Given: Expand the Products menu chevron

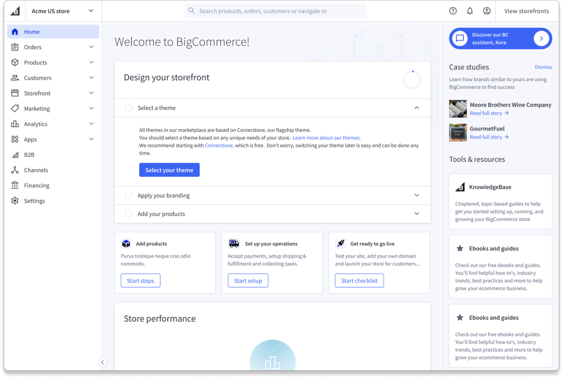Looking at the screenshot, I should point(91,62).
